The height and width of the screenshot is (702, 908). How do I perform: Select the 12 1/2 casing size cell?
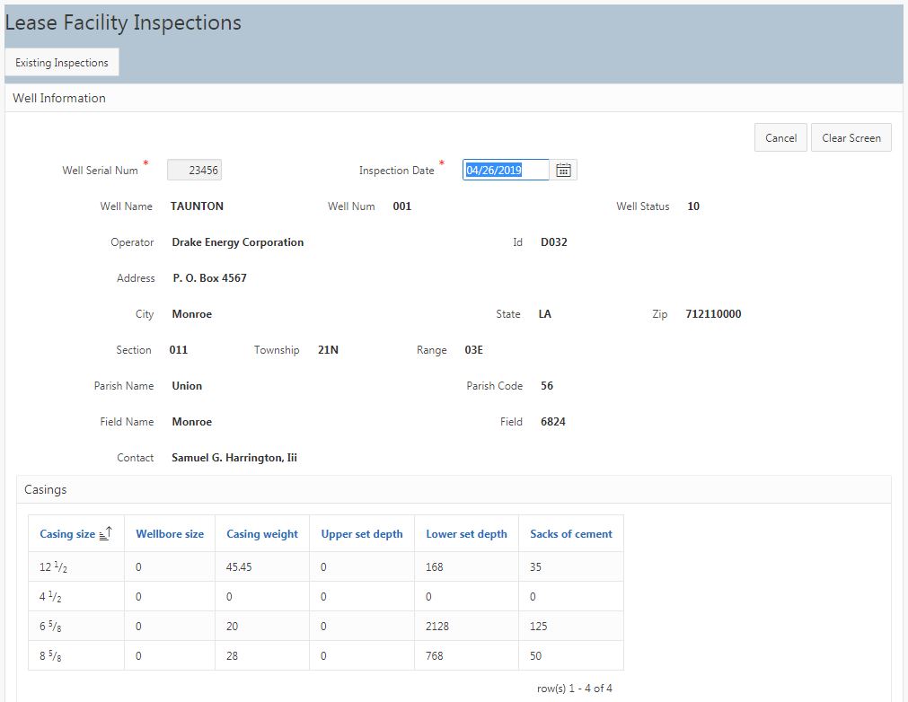pos(53,567)
